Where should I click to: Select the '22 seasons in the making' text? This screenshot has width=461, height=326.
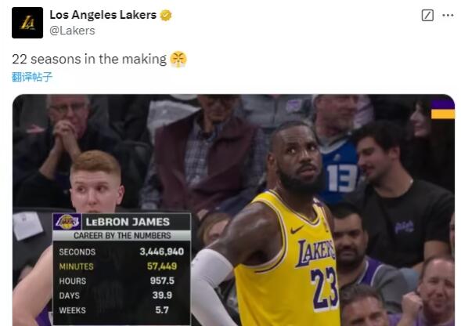pos(89,59)
